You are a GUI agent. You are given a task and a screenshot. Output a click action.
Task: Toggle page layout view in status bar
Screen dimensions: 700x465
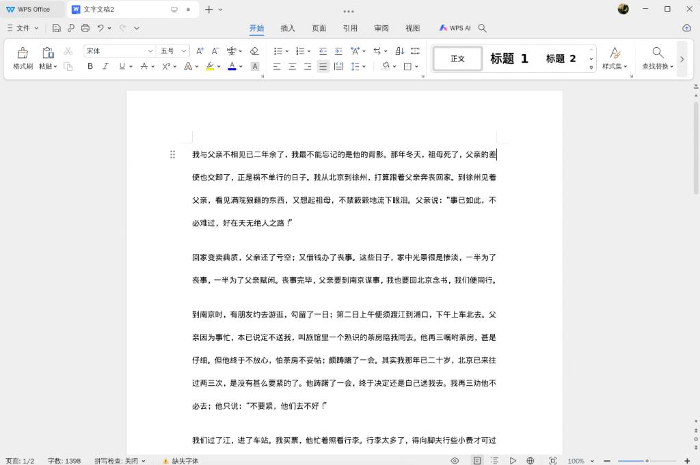click(476, 460)
